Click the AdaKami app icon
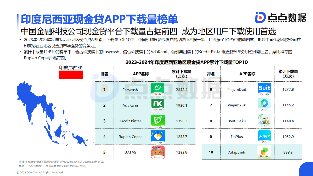Viewport: 313px width, 176px height. pyautogui.click(x=158, y=105)
